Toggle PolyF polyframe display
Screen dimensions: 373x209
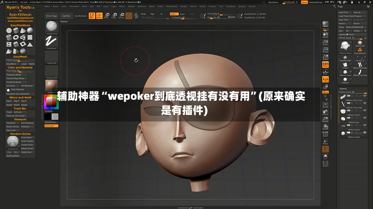[x=325, y=134]
